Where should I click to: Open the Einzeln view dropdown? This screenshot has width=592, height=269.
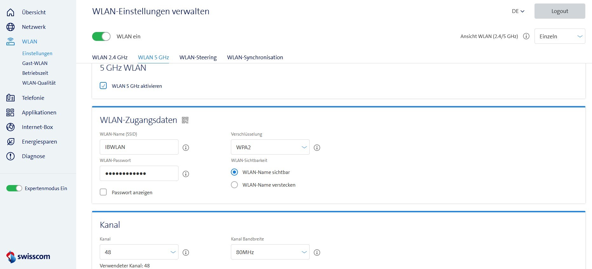(560, 36)
